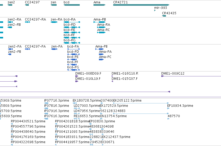Select the zen-PA protein feature
The image size is (221, 146).
click(54, 49)
